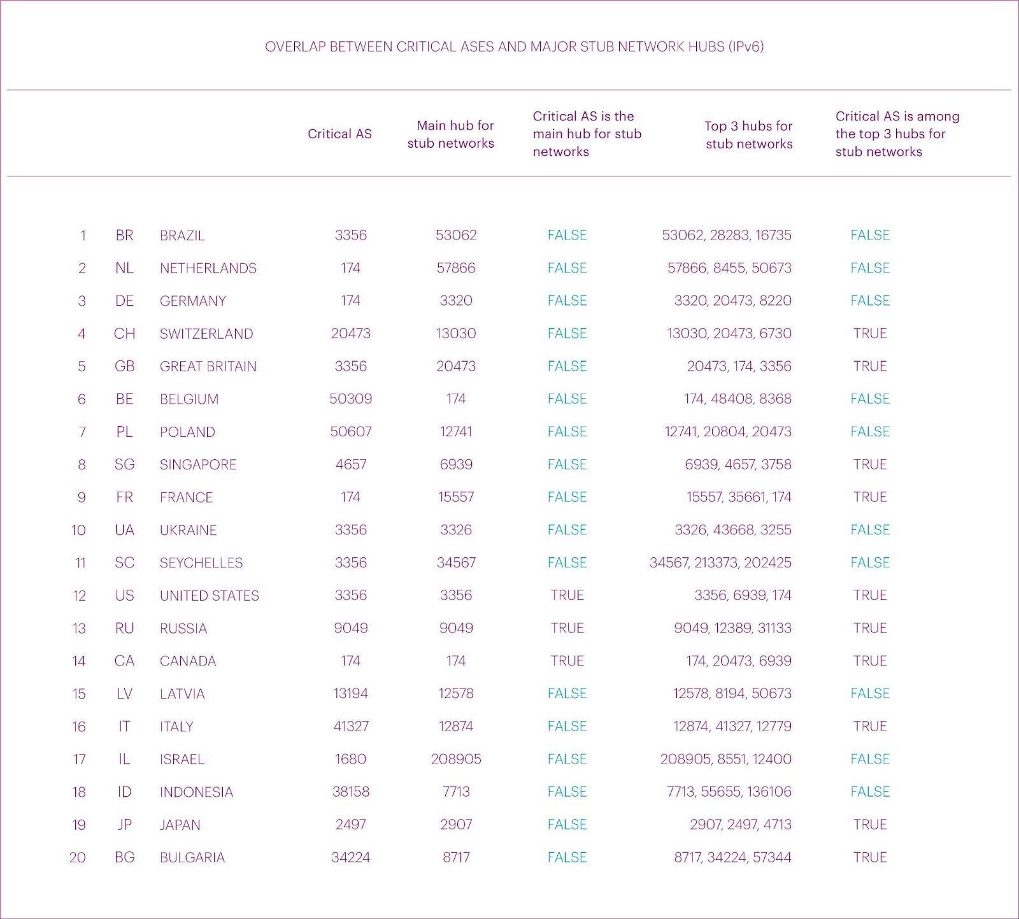Select the top 3 hubs cell "34567, 213373, 202425"
The width and height of the screenshot is (1019, 919).
click(720, 563)
